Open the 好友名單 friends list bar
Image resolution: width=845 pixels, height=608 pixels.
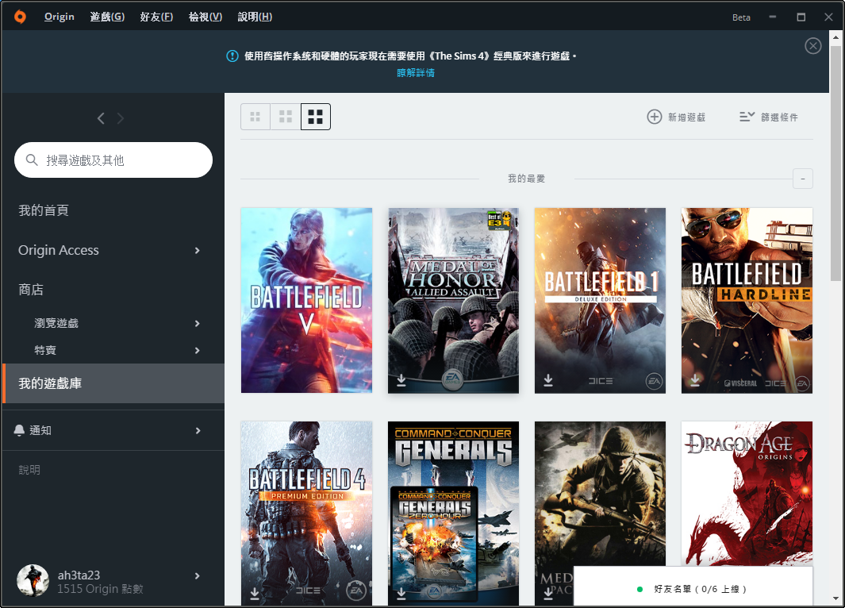tap(693, 587)
